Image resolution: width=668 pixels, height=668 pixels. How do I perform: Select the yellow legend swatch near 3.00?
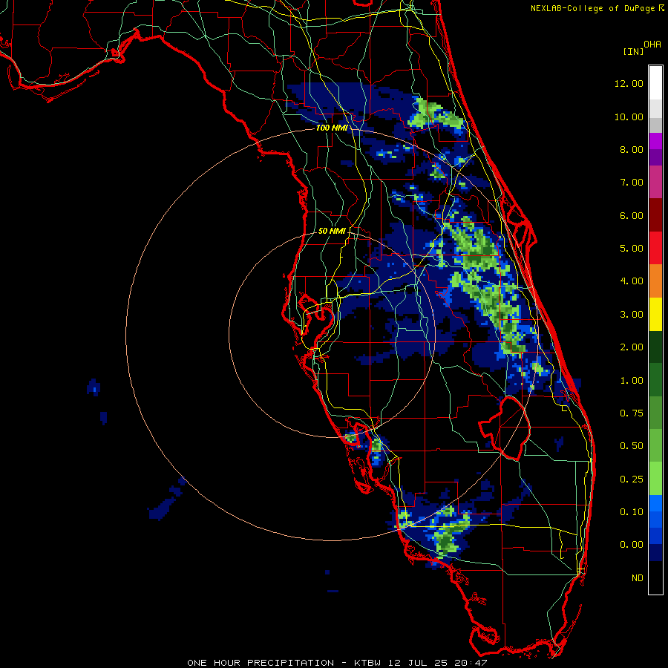tap(655, 315)
